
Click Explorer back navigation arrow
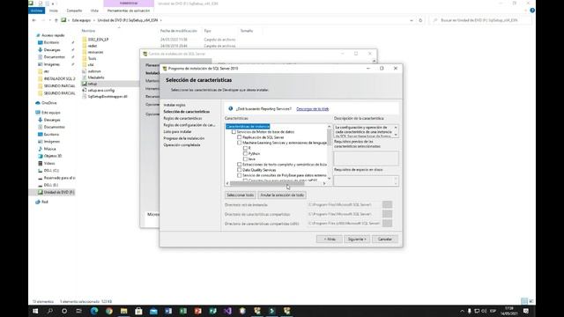tap(34, 20)
